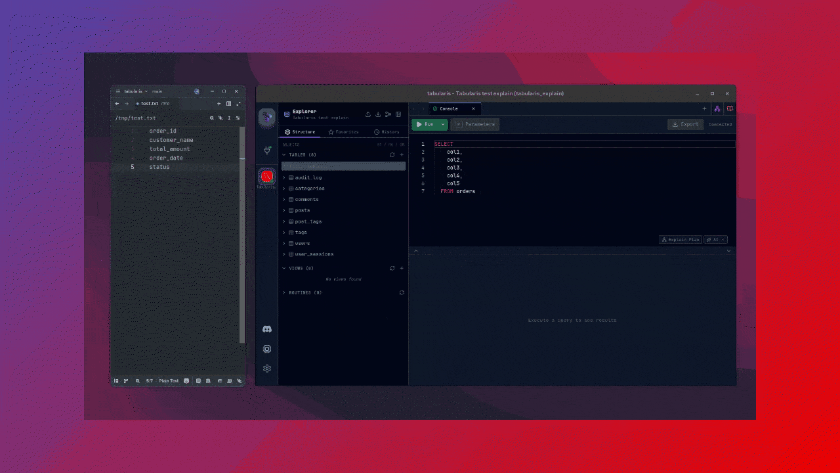
Task: Toggle split view in text editor
Action: click(228, 104)
